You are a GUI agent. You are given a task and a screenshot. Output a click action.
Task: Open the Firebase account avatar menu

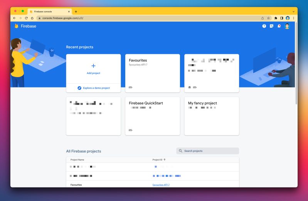click(x=287, y=26)
